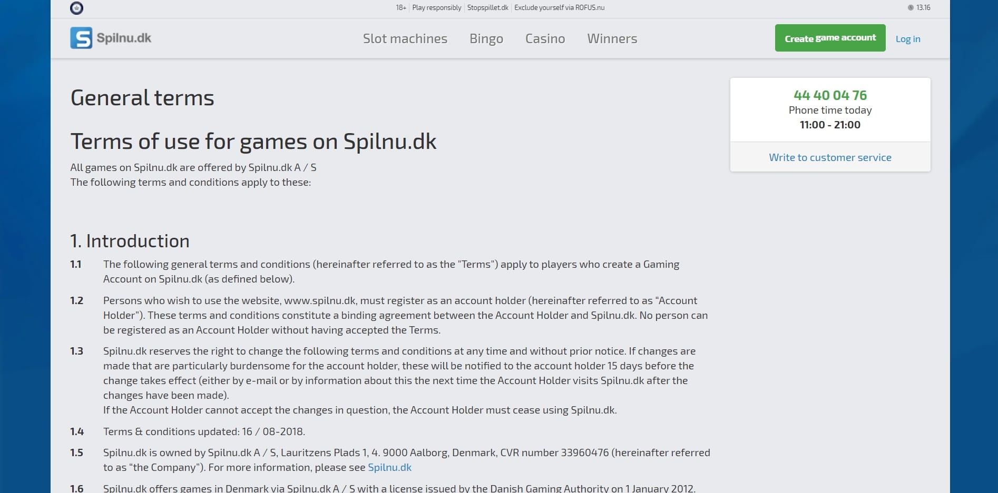Viewport: 998px width, 493px height.
Task: Click the clock icon beside 13.16
Action: (911, 7)
